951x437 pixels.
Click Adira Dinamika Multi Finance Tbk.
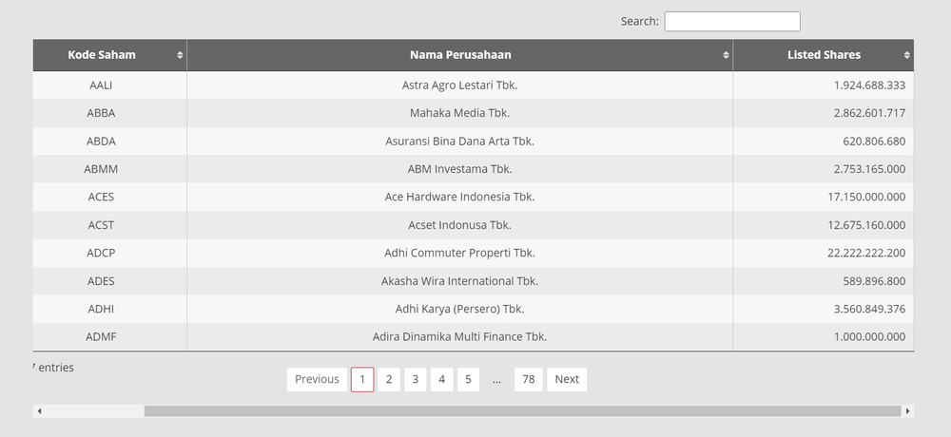pyautogui.click(x=459, y=337)
